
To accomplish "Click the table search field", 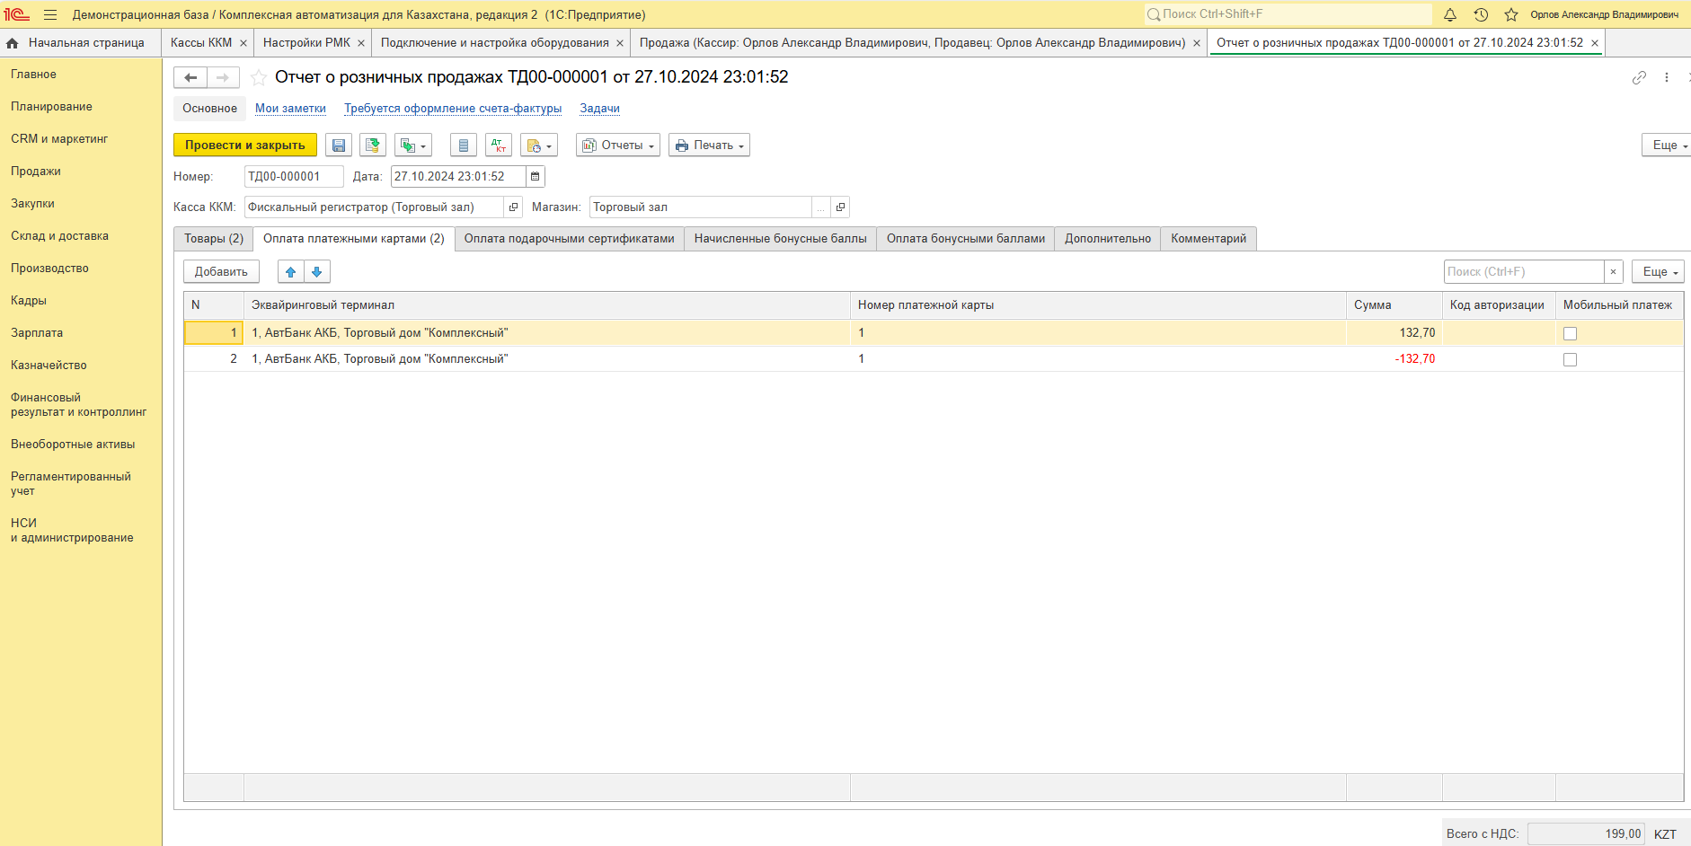I will 1523,272.
